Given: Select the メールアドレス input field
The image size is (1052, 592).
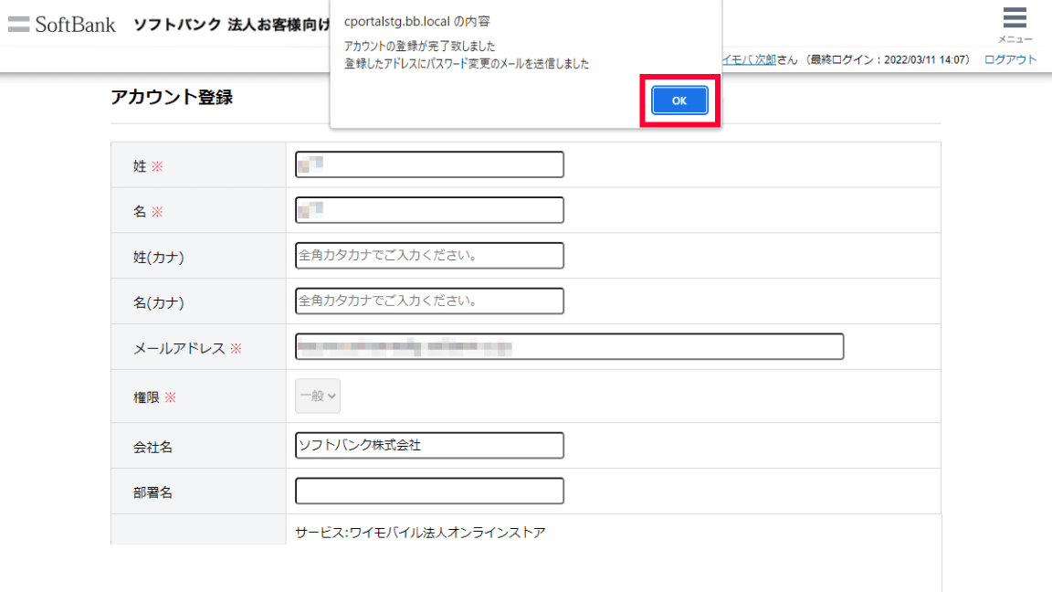Looking at the screenshot, I should [x=569, y=347].
